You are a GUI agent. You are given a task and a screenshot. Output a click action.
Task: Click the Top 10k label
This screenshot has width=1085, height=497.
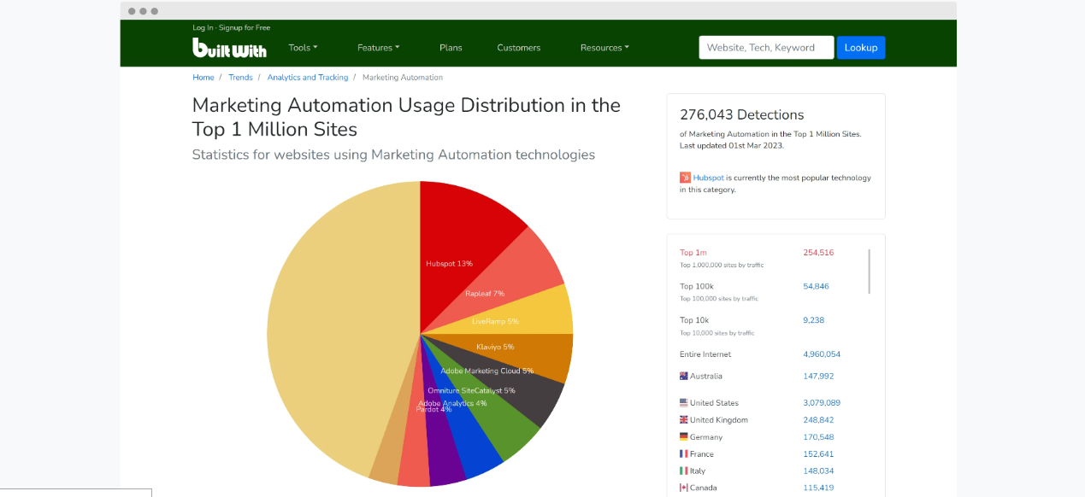(x=694, y=320)
